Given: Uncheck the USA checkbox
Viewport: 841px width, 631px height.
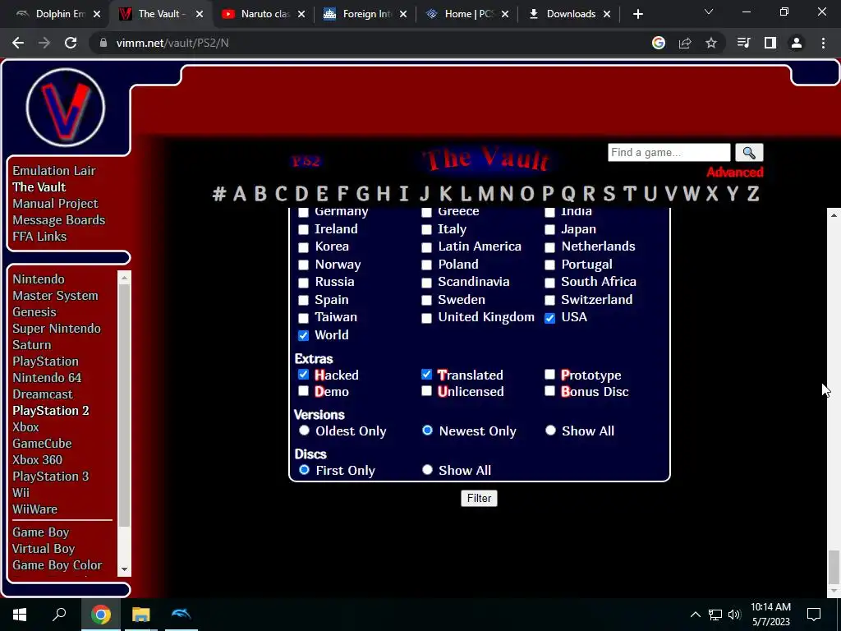Looking at the screenshot, I should (x=549, y=318).
